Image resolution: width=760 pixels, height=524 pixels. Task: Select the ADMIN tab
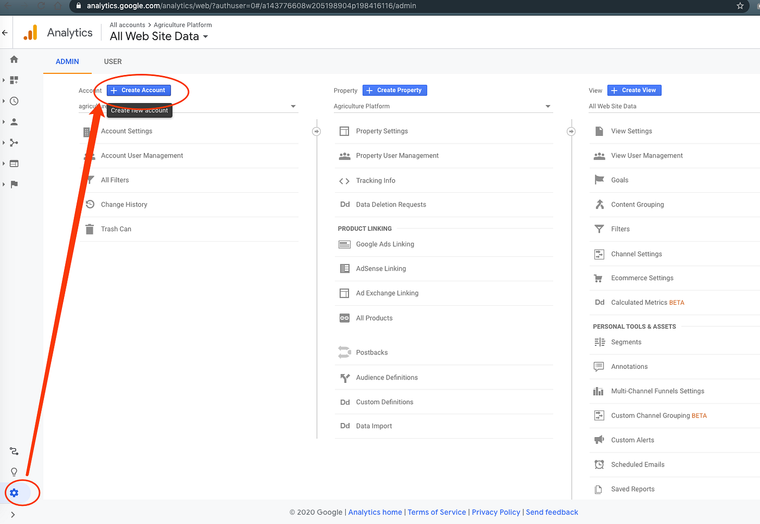pyautogui.click(x=67, y=61)
